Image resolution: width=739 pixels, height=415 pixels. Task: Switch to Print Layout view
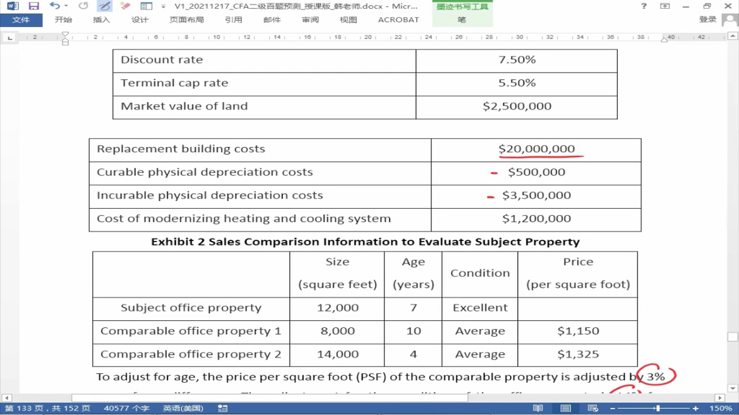[565, 408]
